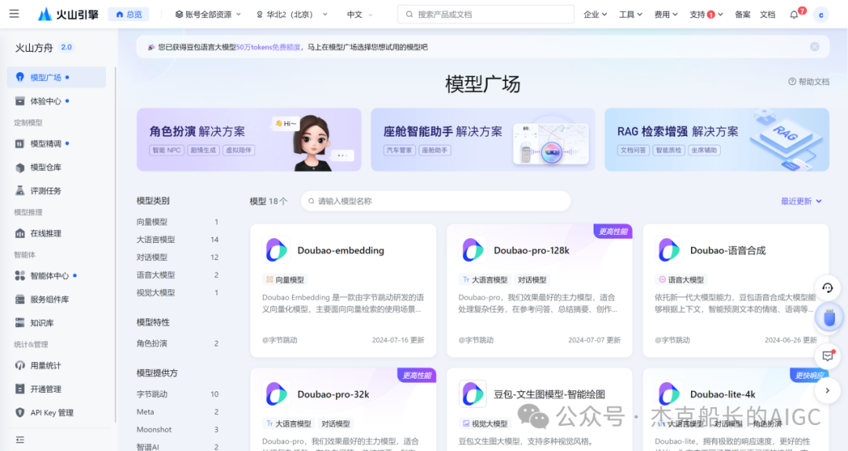Open the RAG 检索增强 解决方案 banner
Image resolution: width=848 pixels, height=451 pixels.
(717, 140)
